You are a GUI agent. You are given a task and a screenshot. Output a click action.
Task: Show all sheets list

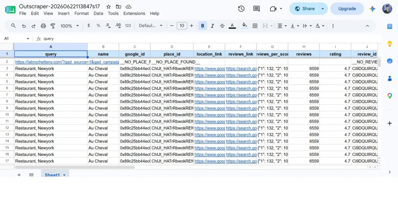31,175
